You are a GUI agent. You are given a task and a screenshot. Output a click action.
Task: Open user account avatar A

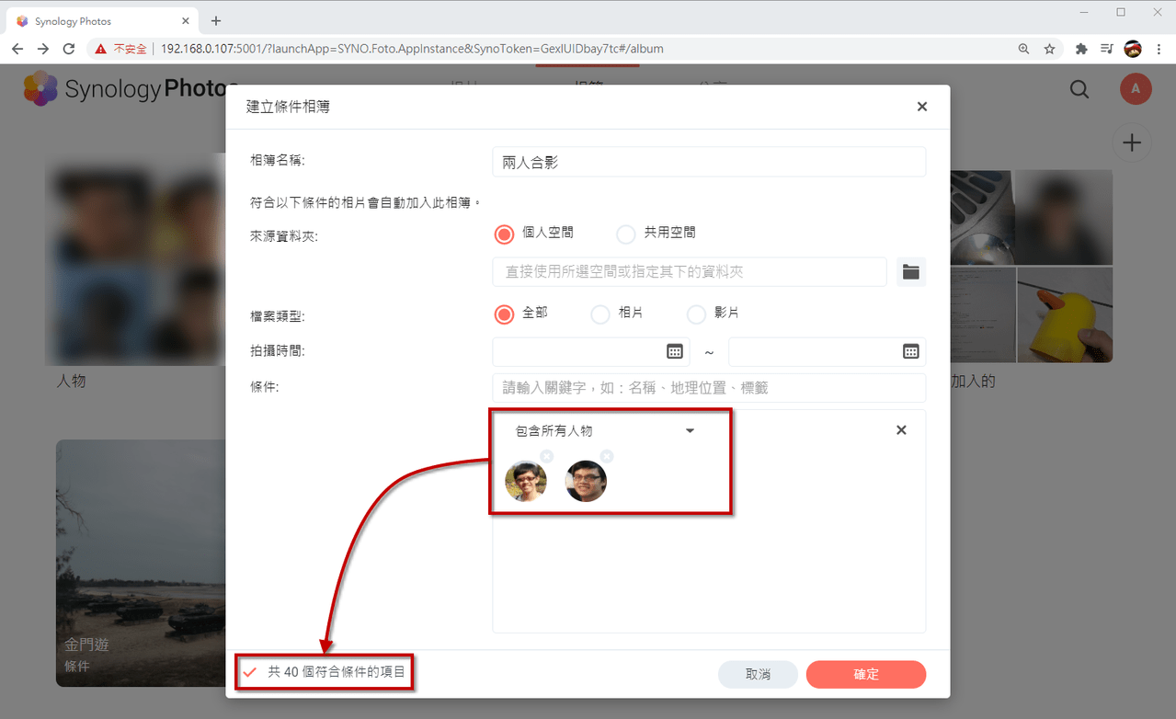coord(1136,88)
